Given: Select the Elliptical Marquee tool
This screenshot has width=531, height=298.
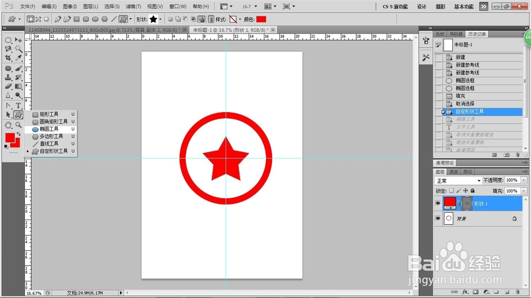Looking at the screenshot, I should [x=8, y=40].
